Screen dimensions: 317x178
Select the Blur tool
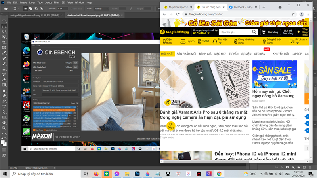click(x=4, y=91)
